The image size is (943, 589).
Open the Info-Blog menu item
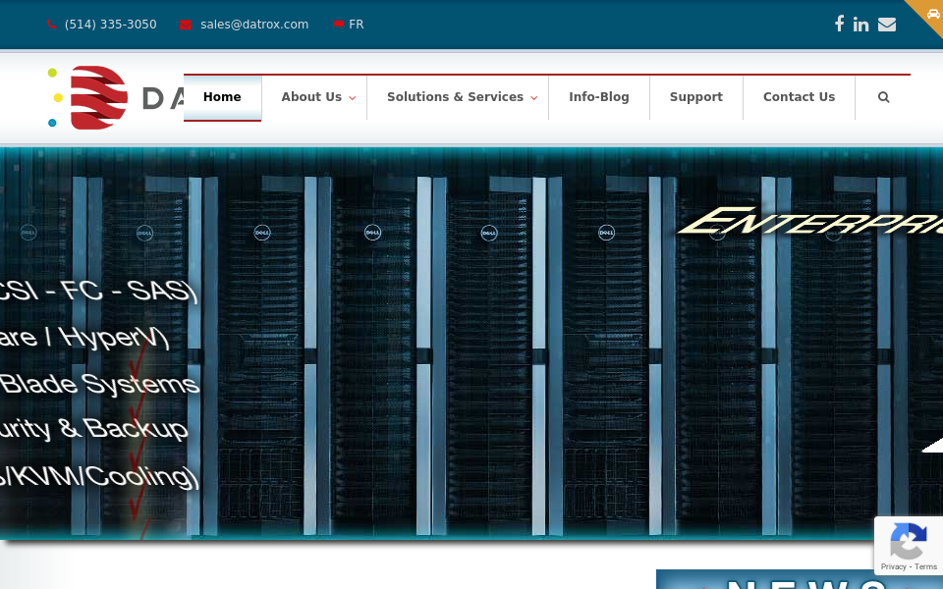[599, 97]
